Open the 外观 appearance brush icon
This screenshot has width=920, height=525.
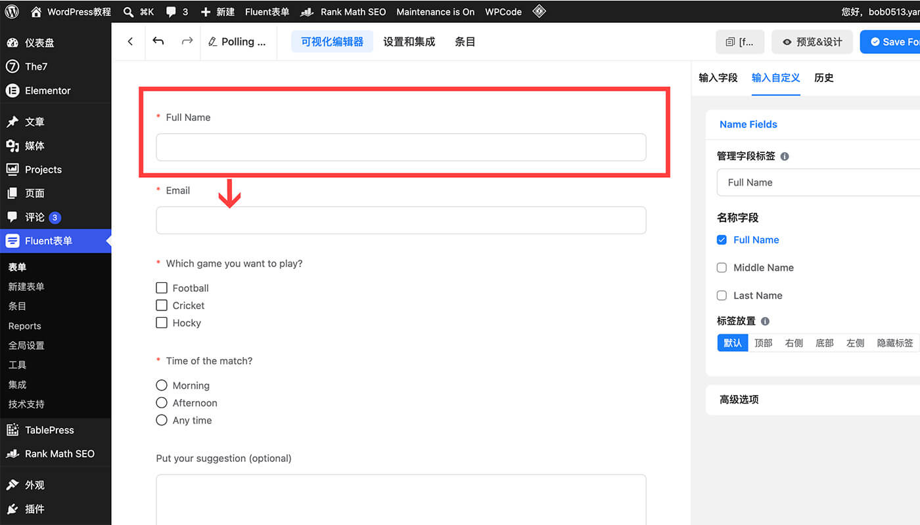(x=12, y=485)
